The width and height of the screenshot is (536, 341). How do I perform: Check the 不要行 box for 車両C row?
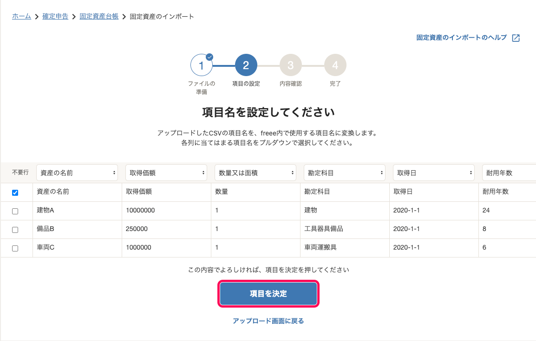[15, 249]
